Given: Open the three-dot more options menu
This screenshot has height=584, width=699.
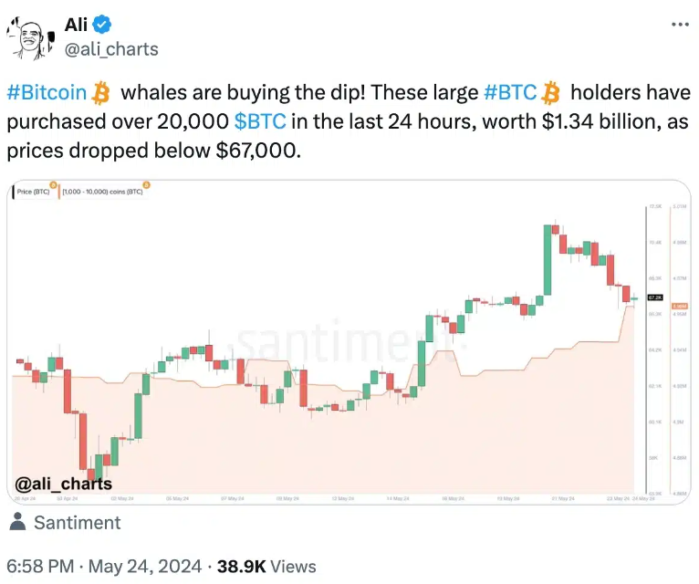Looking at the screenshot, I should pos(680,25).
